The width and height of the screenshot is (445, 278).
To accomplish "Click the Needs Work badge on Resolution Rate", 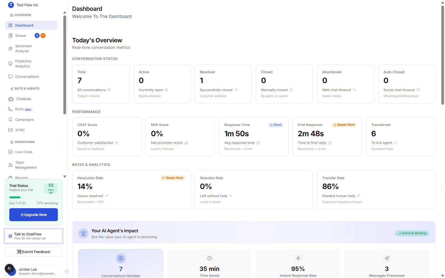I will pyautogui.click(x=173, y=178).
